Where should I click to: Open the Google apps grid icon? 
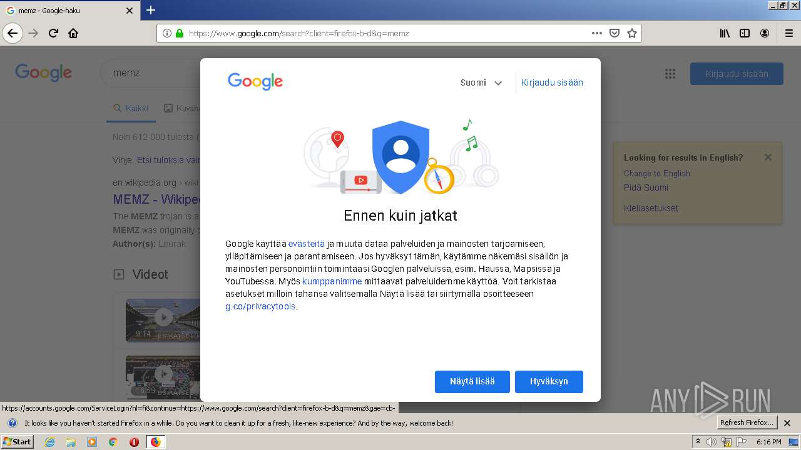[670, 74]
